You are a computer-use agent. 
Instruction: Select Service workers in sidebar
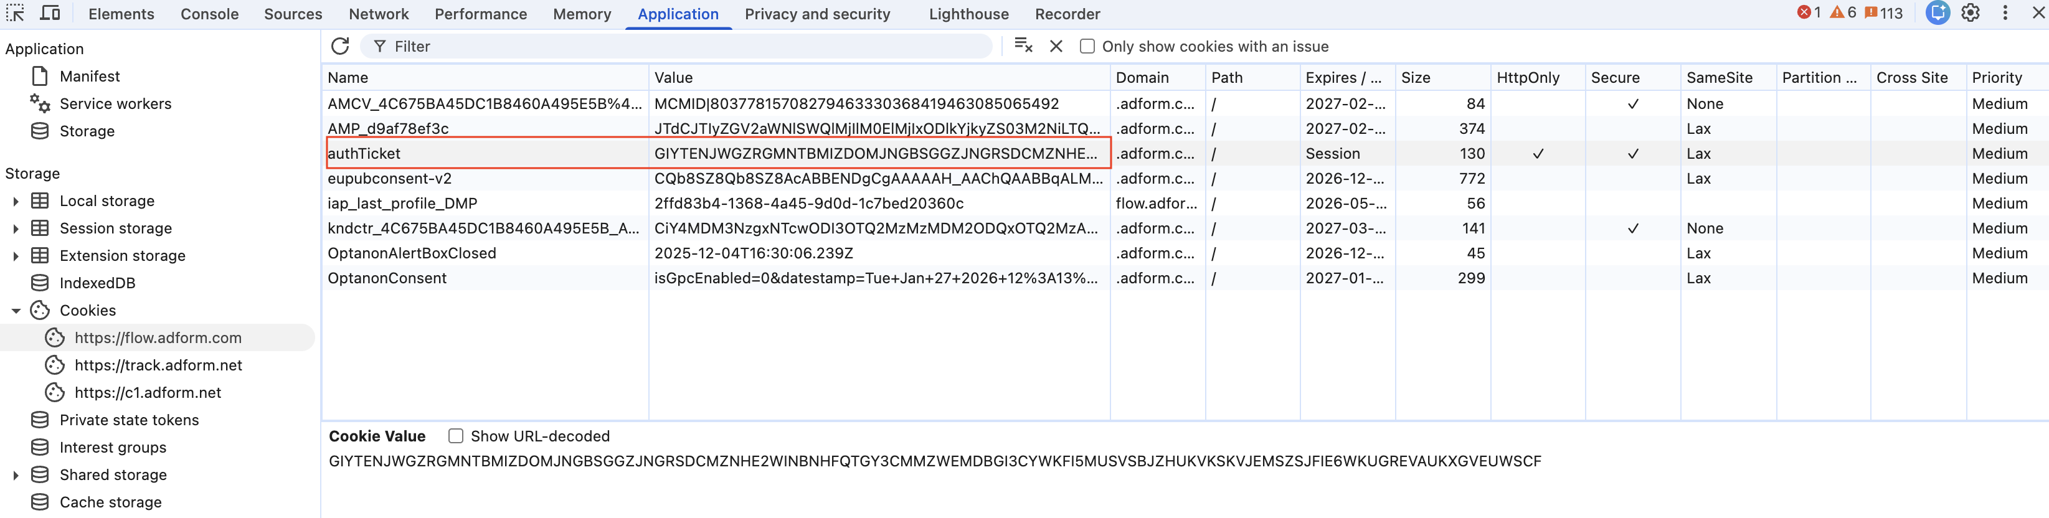point(115,103)
